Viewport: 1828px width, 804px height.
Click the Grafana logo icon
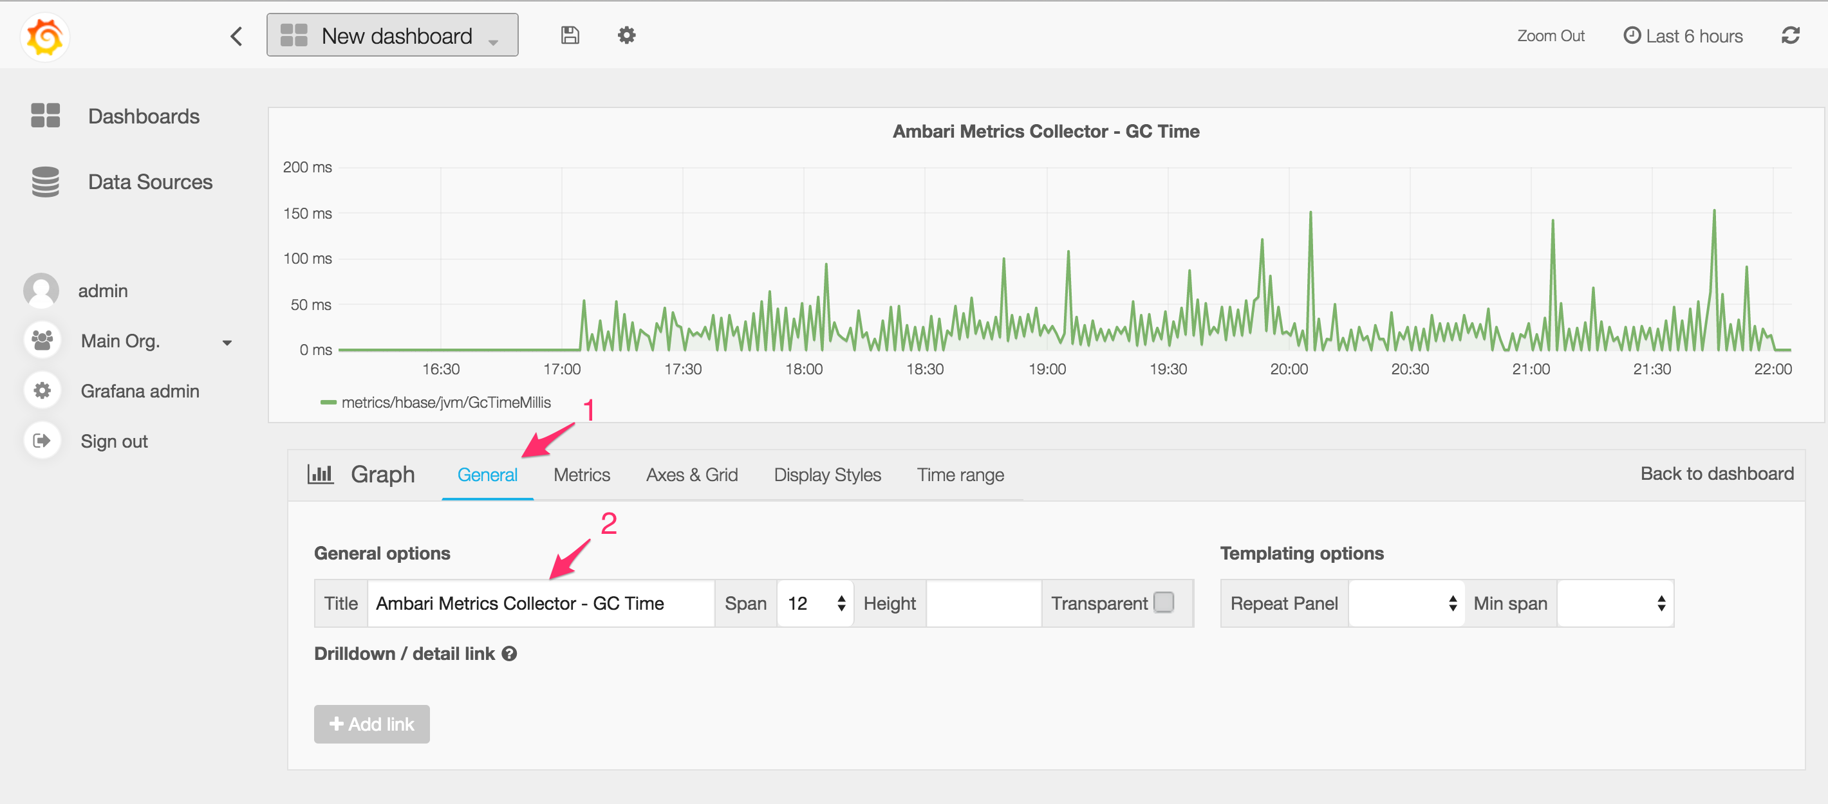[44, 36]
